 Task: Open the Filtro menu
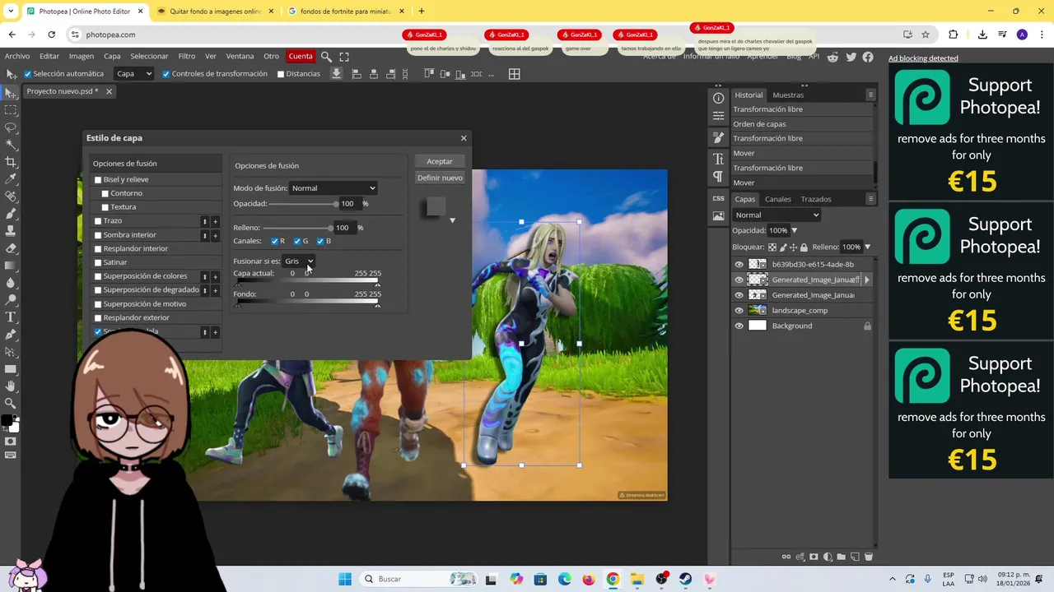tap(187, 57)
